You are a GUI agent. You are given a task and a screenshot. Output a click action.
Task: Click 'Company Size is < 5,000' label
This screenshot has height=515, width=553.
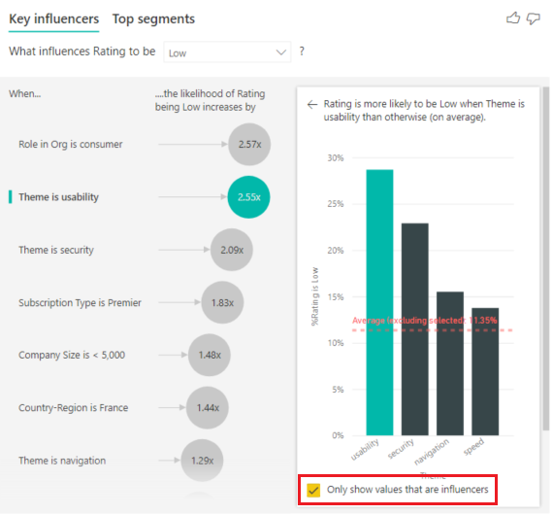tap(72, 355)
